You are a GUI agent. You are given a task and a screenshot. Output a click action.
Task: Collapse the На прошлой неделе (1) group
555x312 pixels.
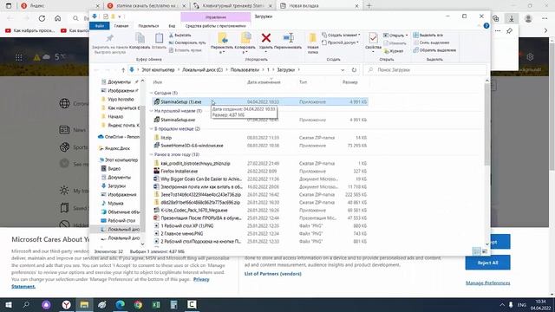click(152, 111)
